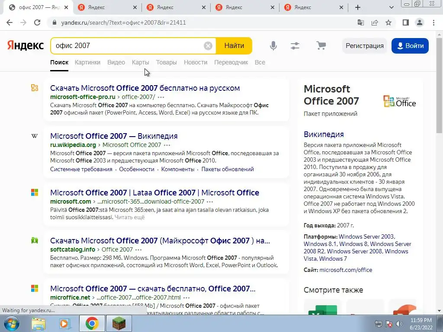Open the volume speaker tray icon
Screen dimensions: 443x332
point(399,324)
